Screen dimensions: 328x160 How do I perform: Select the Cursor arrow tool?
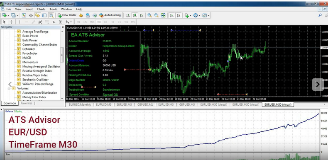pyautogui.click(x=5, y=22)
